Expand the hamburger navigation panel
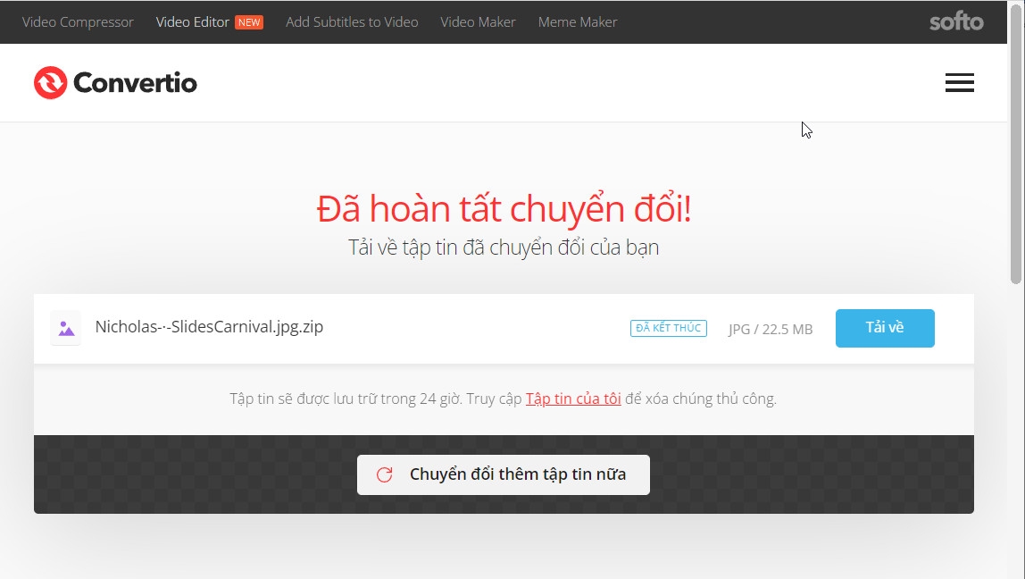Image resolution: width=1025 pixels, height=579 pixels. [x=960, y=82]
